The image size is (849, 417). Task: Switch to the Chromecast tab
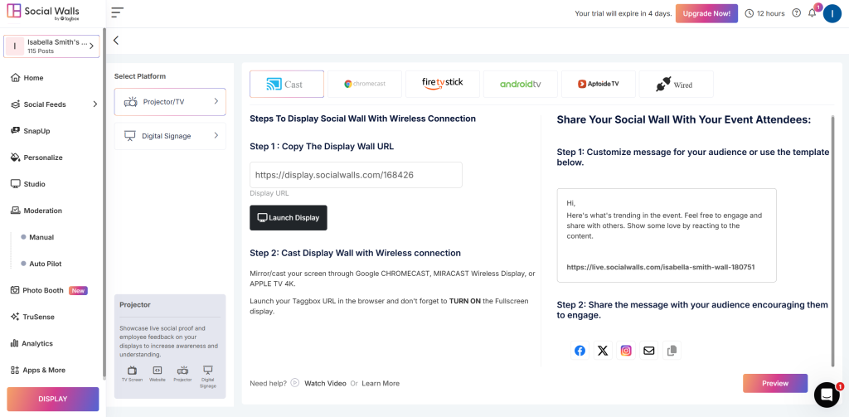coord(364,85)
